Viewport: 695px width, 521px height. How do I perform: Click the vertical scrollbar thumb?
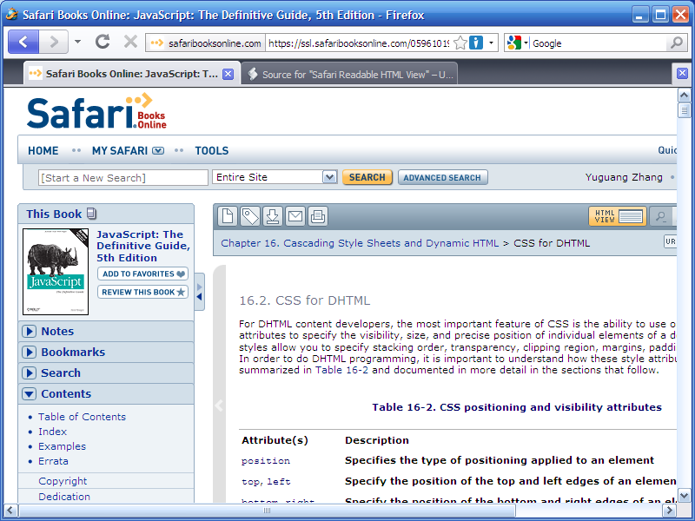pos(684,110)
